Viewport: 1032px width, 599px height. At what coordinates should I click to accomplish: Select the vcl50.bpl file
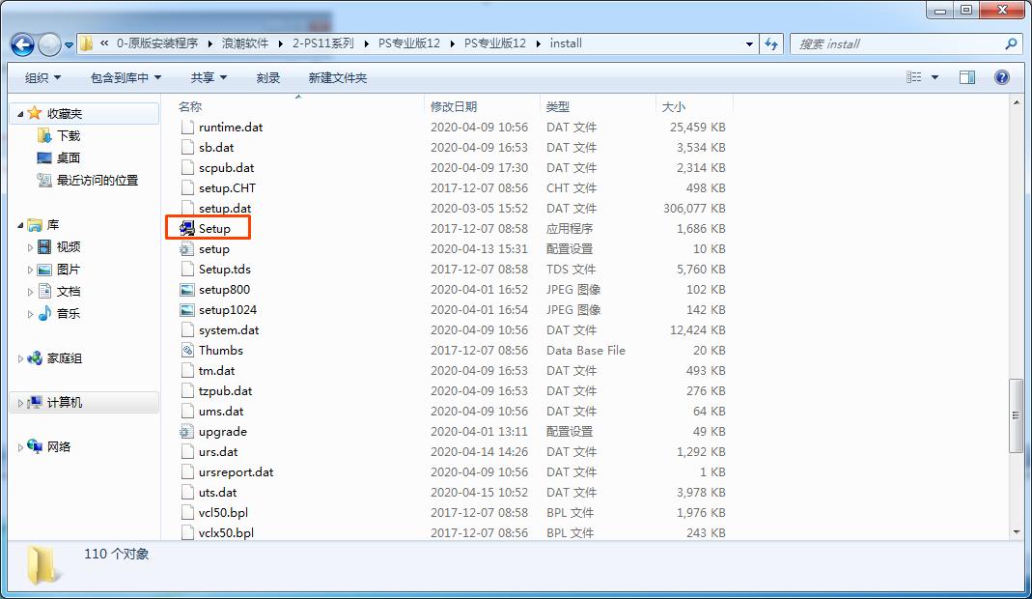[223, 513]
